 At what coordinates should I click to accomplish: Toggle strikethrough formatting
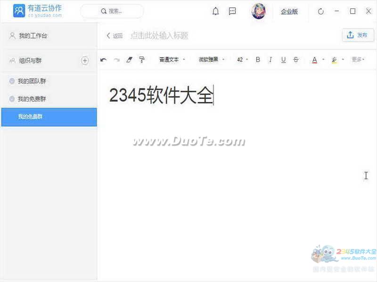[x=296, y=60]
